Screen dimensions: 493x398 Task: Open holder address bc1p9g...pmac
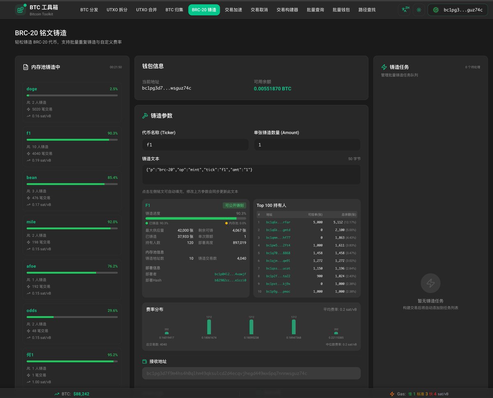pyautogui.click(x=278, y=292)
